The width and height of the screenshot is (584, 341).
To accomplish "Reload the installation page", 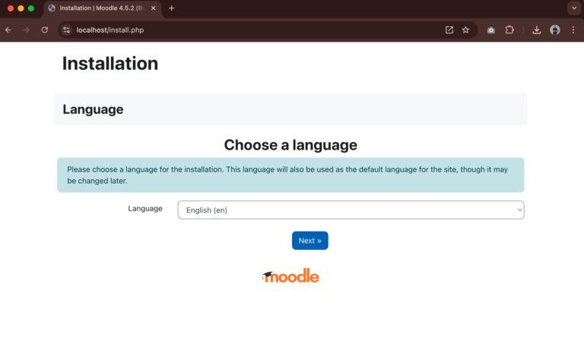I will (45, 30).
